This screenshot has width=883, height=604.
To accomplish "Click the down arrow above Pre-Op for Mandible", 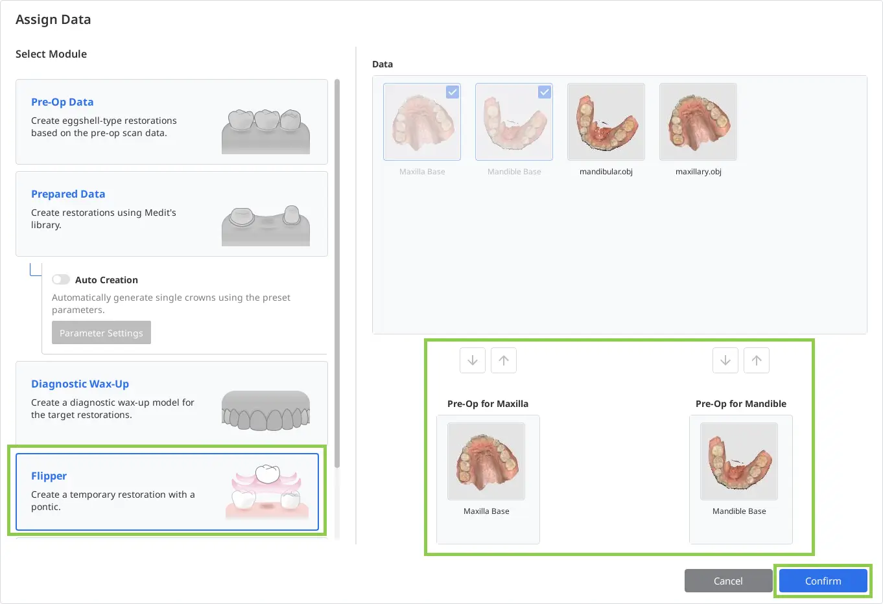I will tap(725, 360).
